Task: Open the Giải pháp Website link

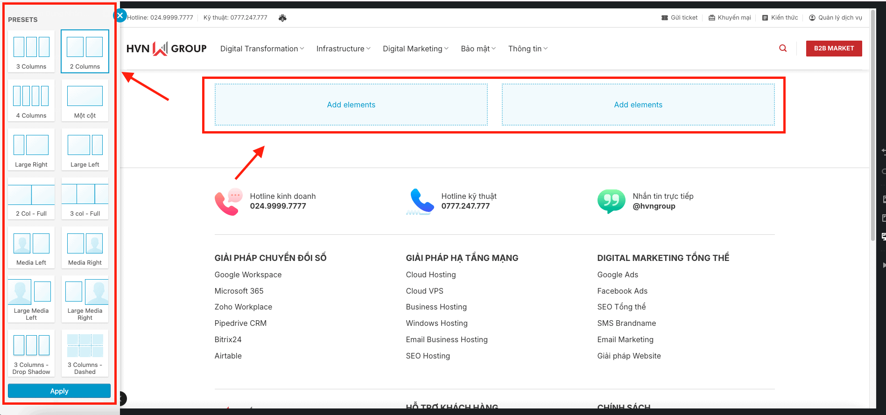Action: (x=629, y=356)
